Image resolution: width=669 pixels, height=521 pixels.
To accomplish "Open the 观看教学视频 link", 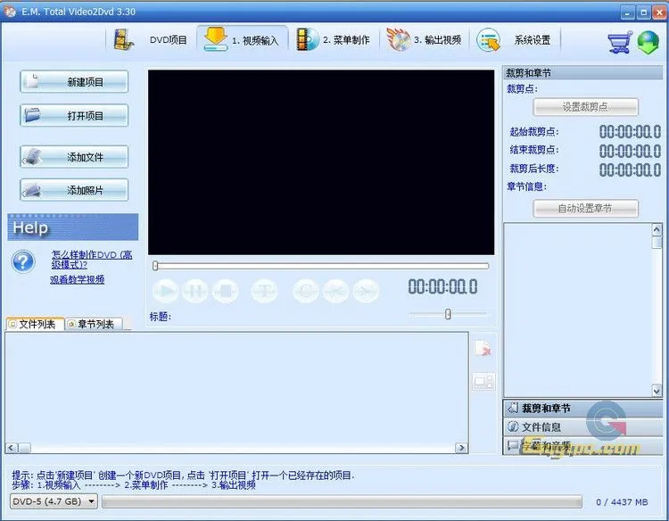I will [x=78, y=279].
